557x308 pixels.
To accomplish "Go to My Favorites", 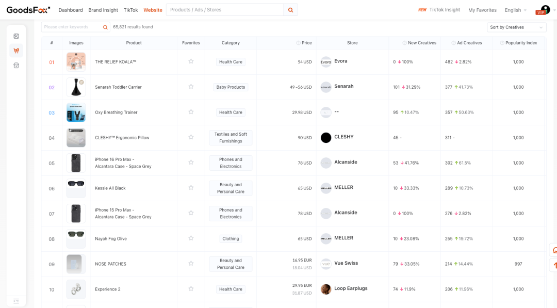I will (482, 10).
